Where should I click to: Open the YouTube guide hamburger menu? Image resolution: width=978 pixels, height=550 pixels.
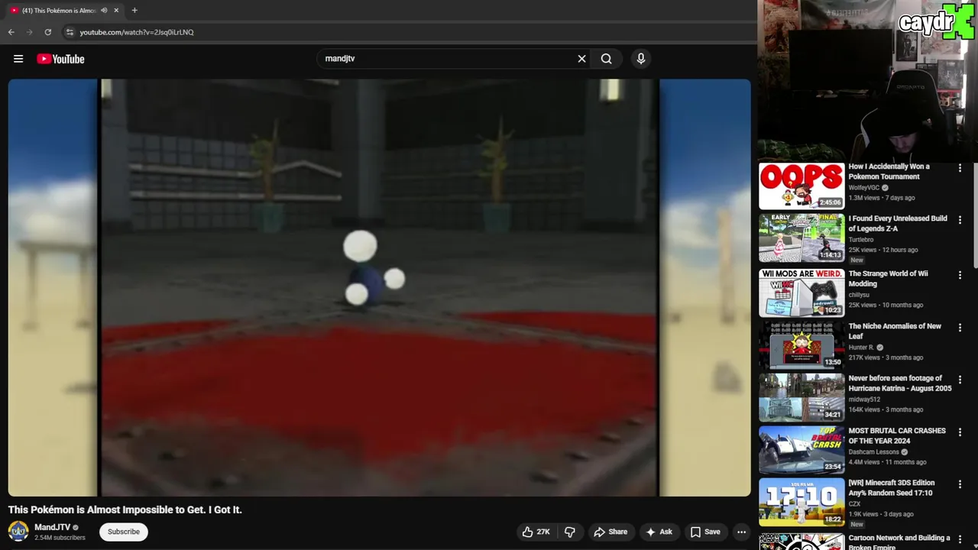(x=18, y=59)
